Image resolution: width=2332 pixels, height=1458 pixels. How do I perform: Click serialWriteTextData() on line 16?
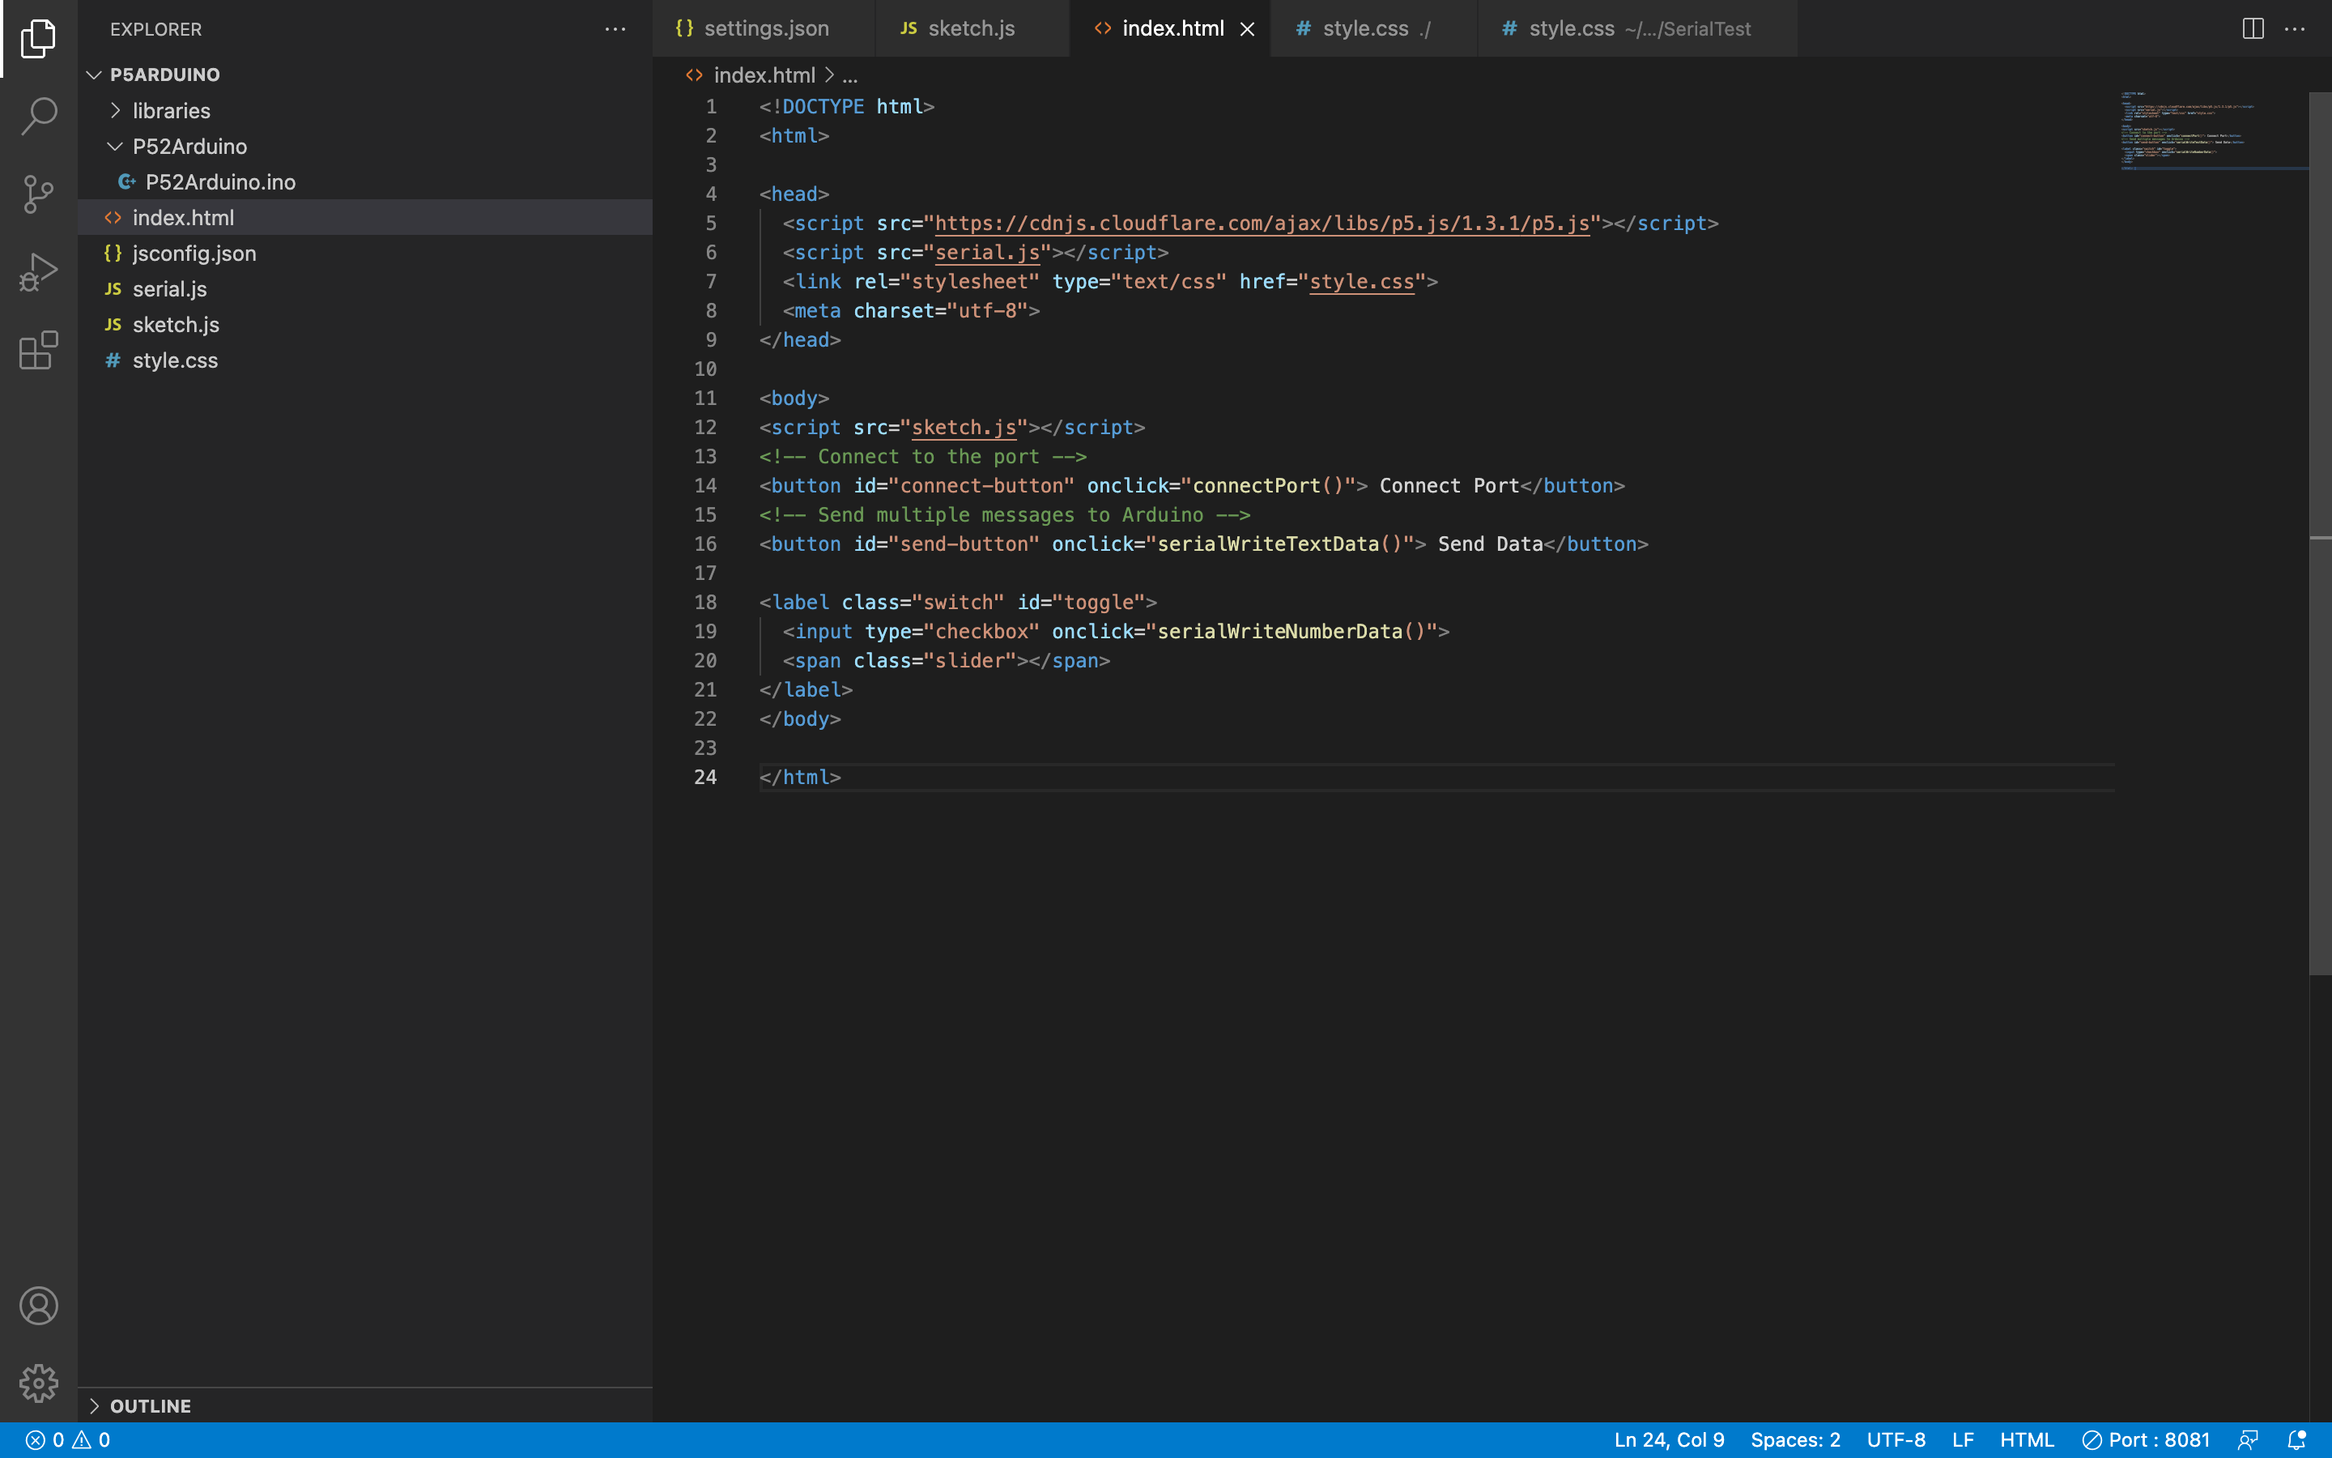[1279, 544]
